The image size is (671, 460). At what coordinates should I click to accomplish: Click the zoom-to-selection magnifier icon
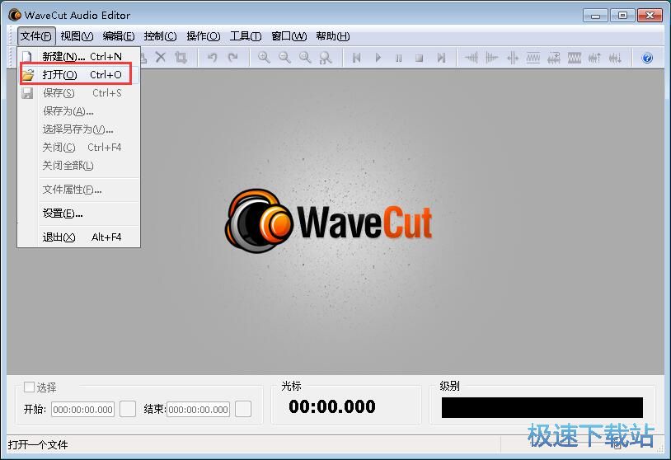tap(305, 58)
